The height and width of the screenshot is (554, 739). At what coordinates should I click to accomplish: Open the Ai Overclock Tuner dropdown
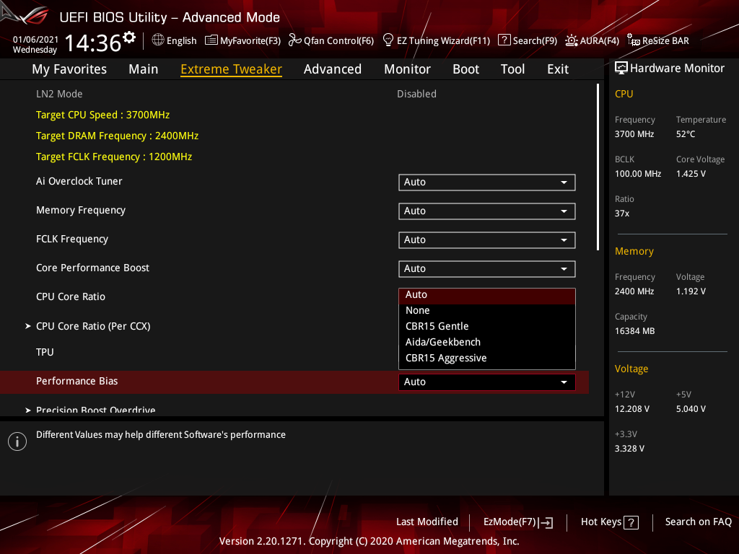[487, 183]
